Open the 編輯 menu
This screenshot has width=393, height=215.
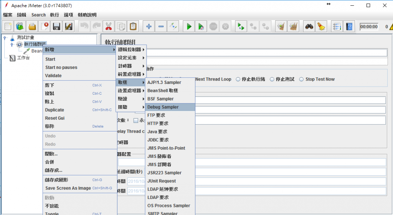tap(21, 15)
